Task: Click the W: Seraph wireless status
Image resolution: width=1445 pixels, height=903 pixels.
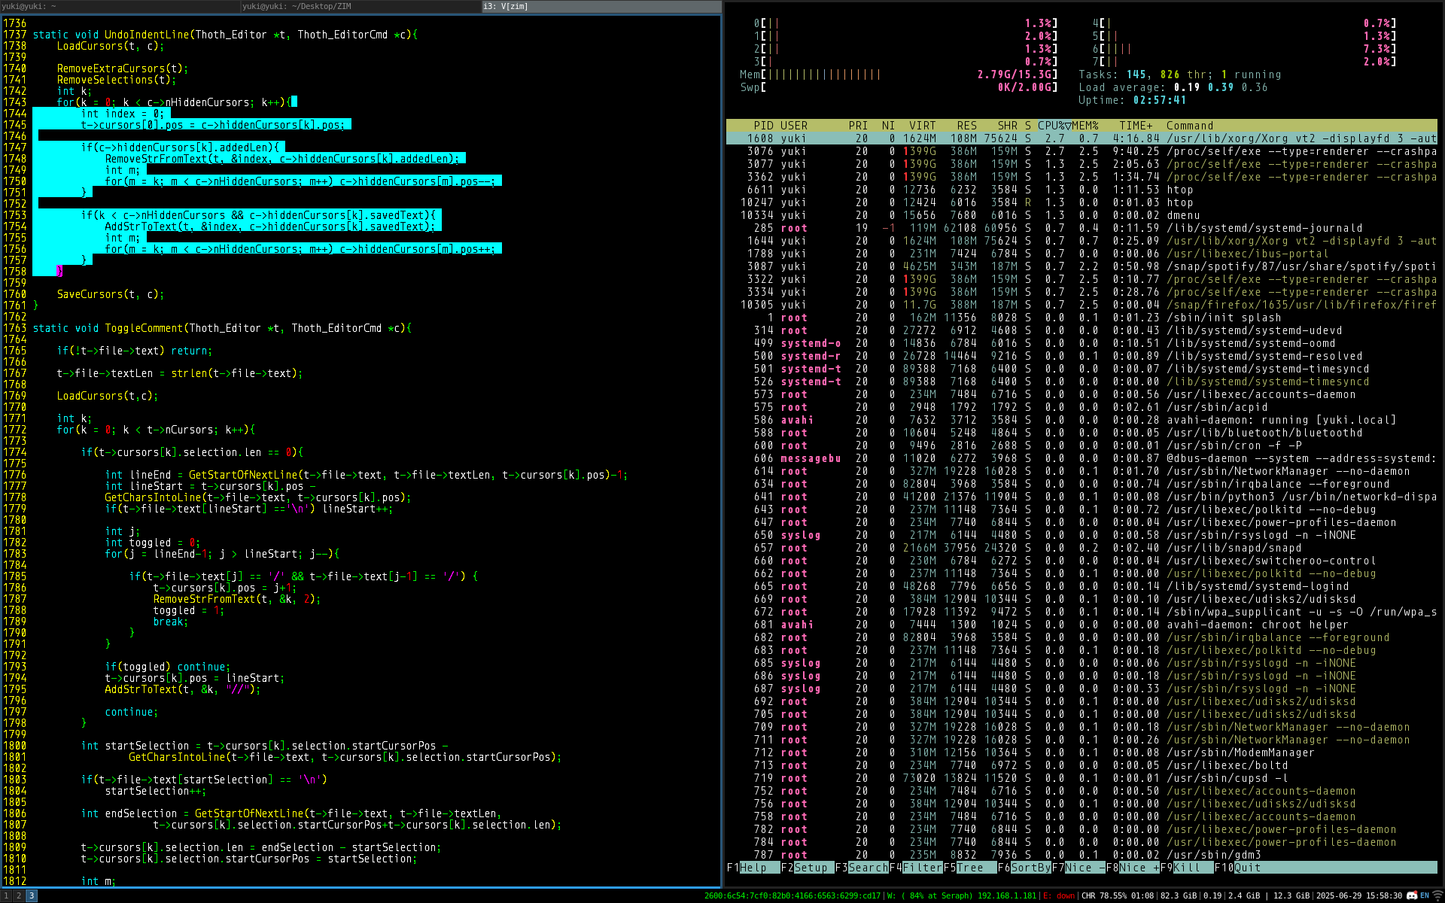Action: (962, 895)
